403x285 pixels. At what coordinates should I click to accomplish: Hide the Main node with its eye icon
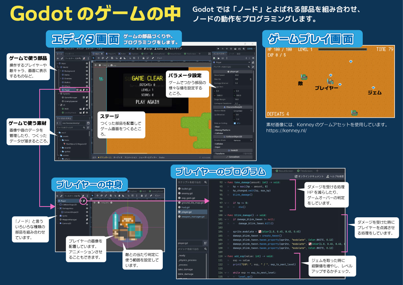point(87,64)
